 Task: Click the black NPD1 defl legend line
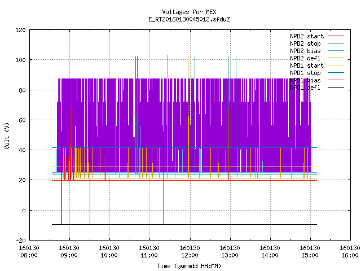click(x=336, y=88)
